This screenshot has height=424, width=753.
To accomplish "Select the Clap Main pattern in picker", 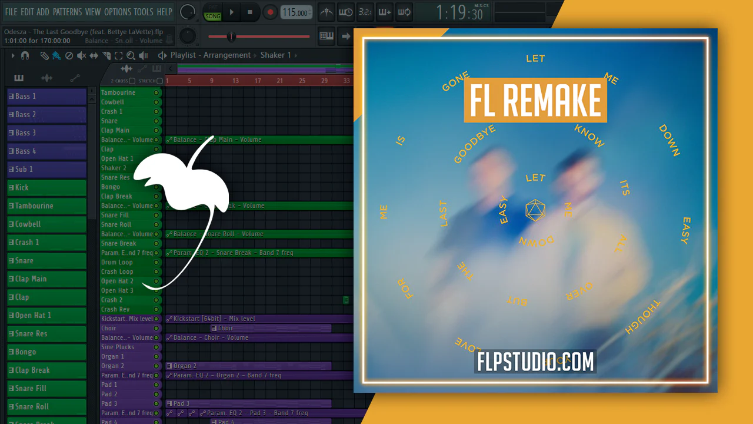I will (46, 279).
